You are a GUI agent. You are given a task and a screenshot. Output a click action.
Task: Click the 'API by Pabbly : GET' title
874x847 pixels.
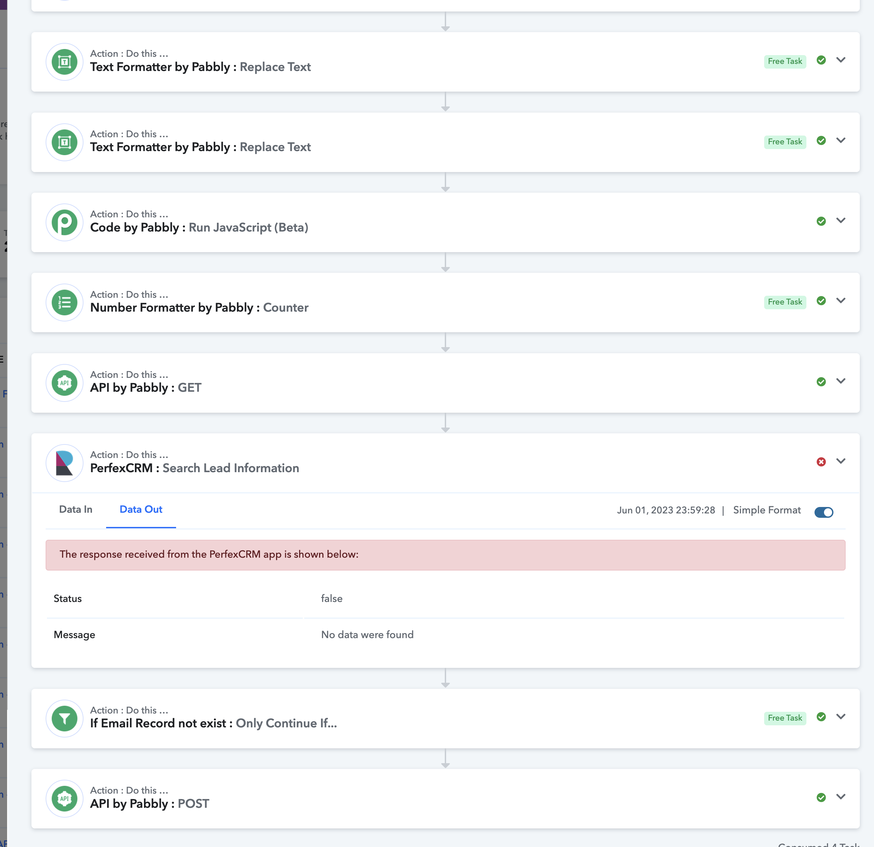click(x=146, y=388)
